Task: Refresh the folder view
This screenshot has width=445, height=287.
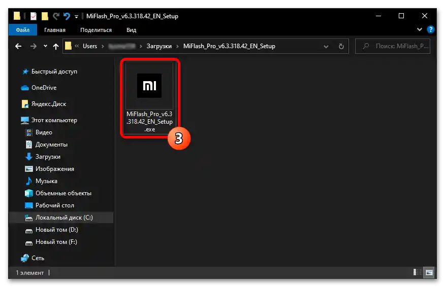Action: click(x=341, y=46)
